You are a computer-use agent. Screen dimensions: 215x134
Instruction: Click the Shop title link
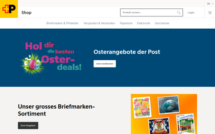(26, 13)
